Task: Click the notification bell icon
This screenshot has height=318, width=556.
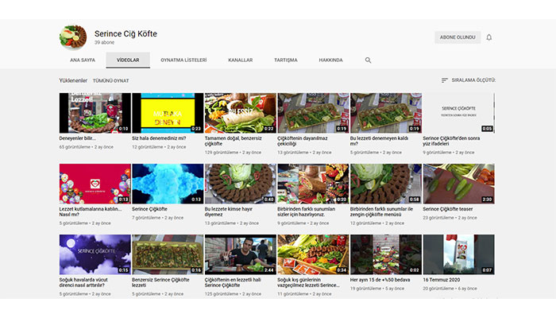Action: click(489, 37)
